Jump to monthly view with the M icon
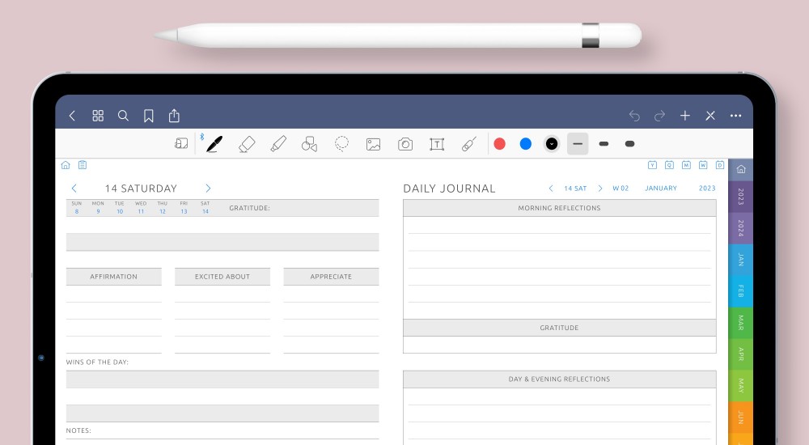 [x=686, y=165]
